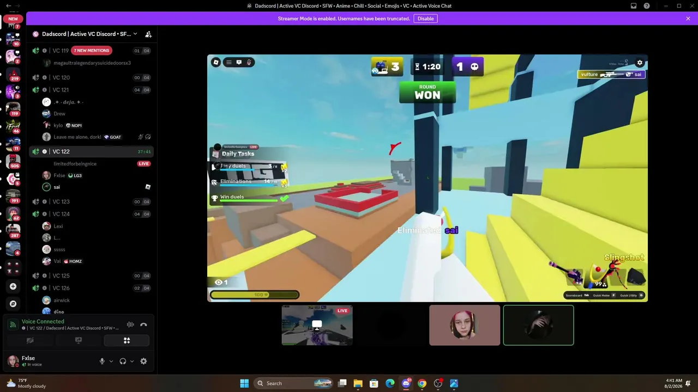Dismiss the Streamer Mode notice banner
The image size is (698, 392).
tap(688, 19)
